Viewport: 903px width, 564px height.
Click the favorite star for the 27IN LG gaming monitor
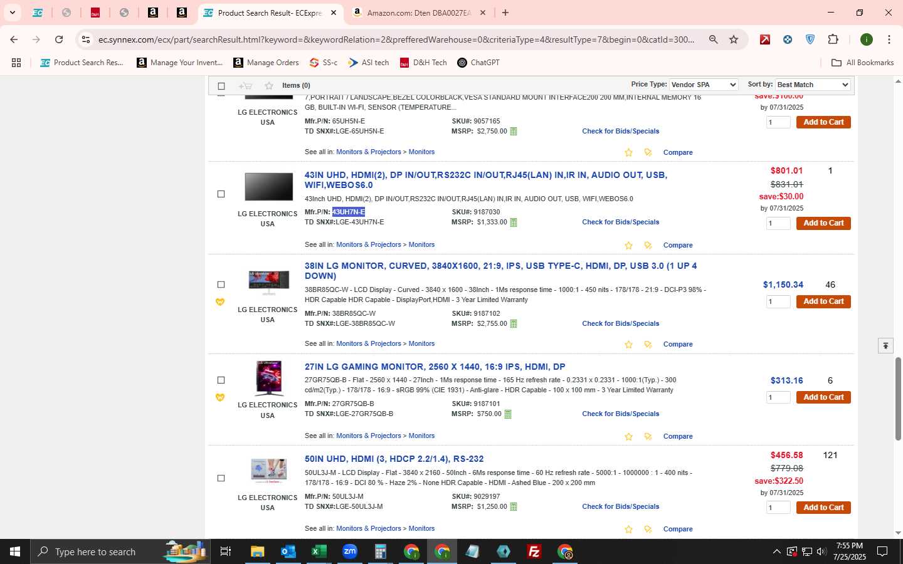click(x=628, y=436)
